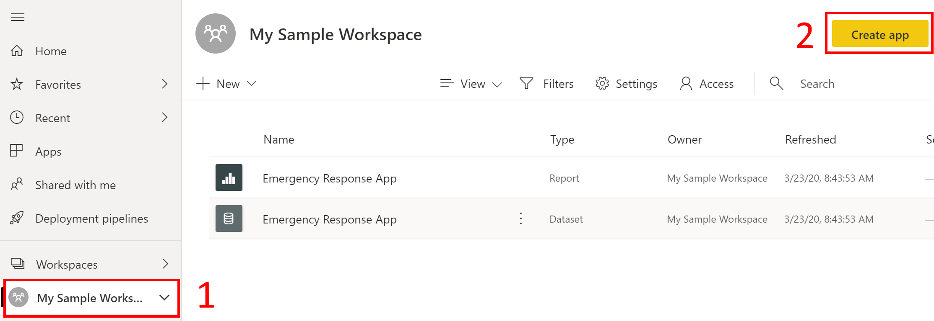Viewport: 934px width, 321px height.
Task: Open more options for the dataset row
Action: pos(521,218)
